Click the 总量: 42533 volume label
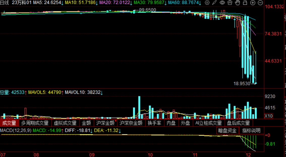The image size is (286, 157). coord(14,92)
